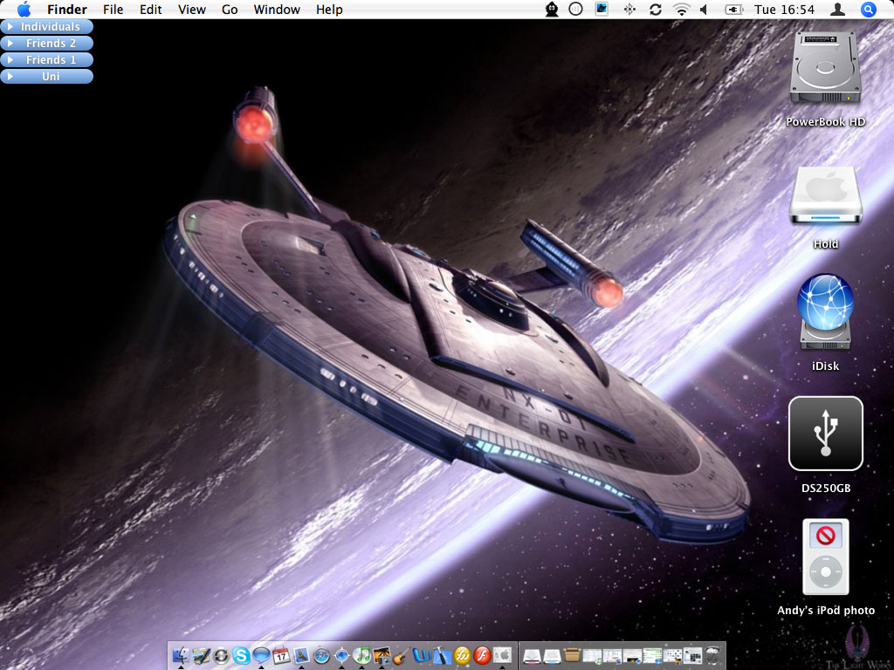Screen dimensions: 894x670
Task: Open the Apple menu
Action: coord(24,9)
